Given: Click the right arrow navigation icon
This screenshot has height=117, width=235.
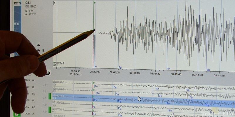Looking at the screenshot, I should tap(43, 50).
